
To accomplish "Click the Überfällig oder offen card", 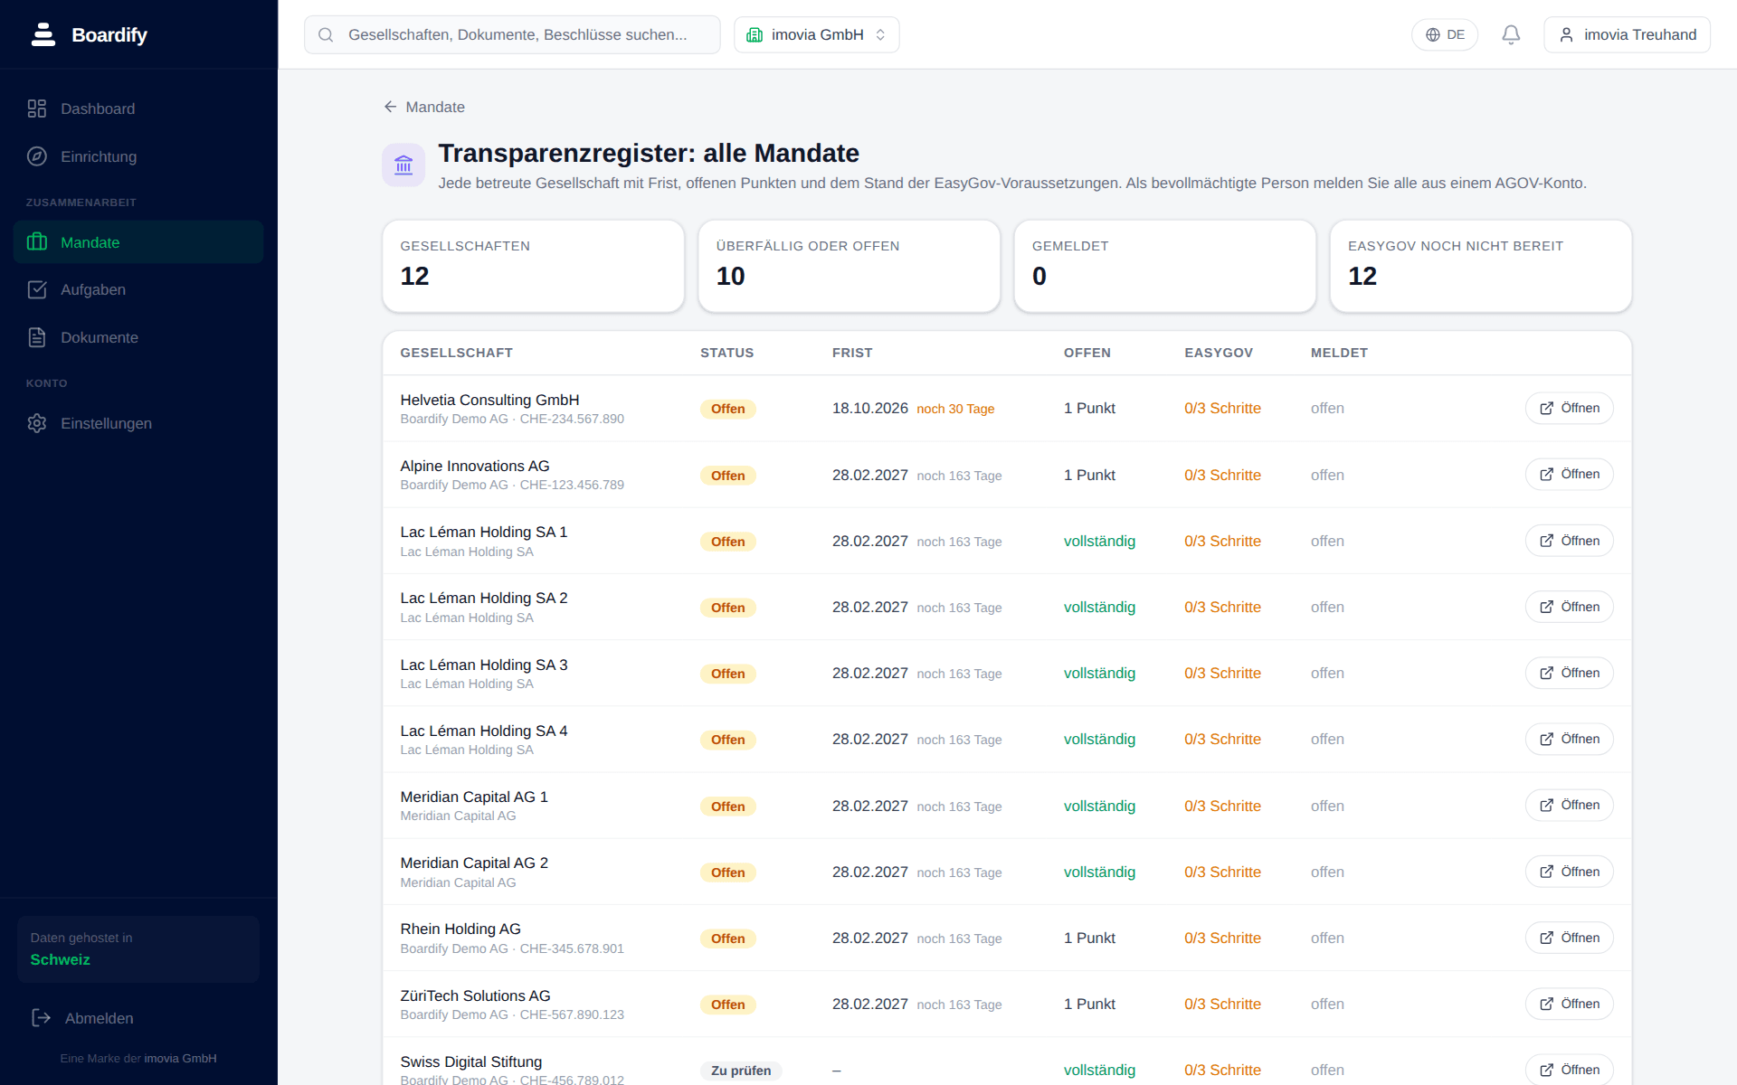I will (x=849, y=267).
